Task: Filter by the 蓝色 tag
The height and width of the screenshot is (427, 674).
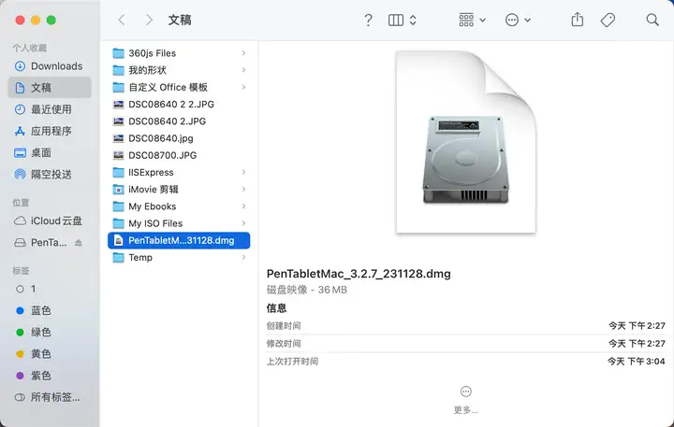Action: pos(50,310)
